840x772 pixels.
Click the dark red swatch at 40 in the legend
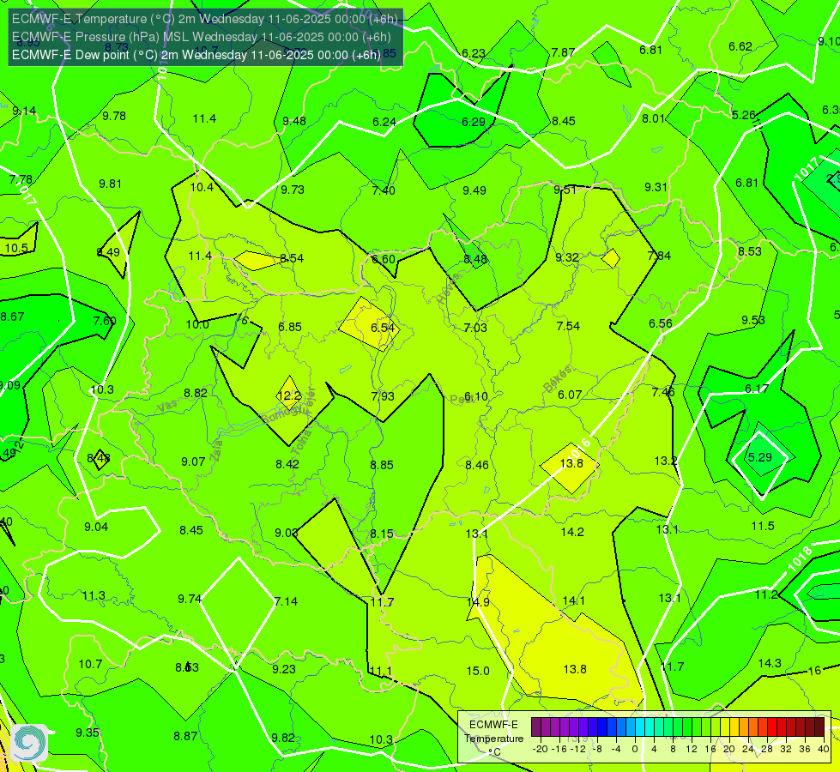pos(819,727)
